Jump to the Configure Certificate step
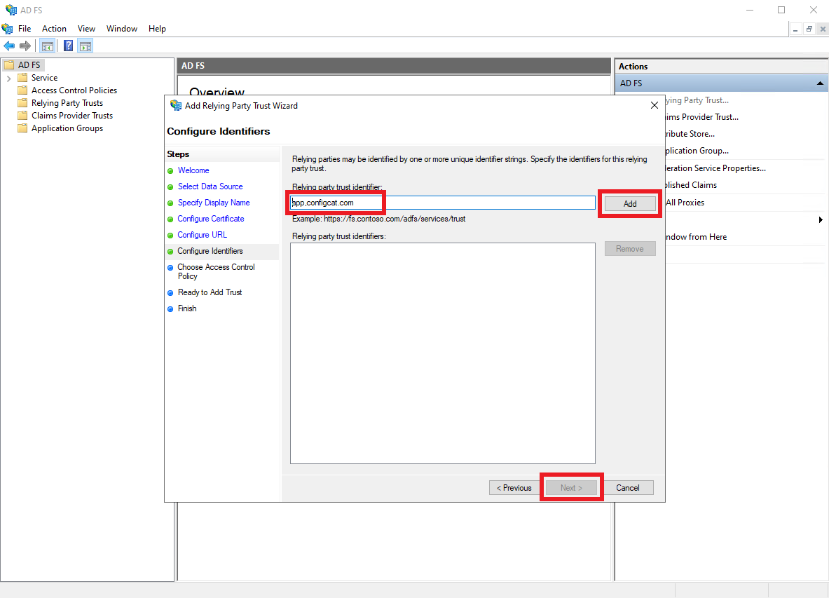Image resolution: width=829 pixels, height=598 pixels. click(211, 219)
